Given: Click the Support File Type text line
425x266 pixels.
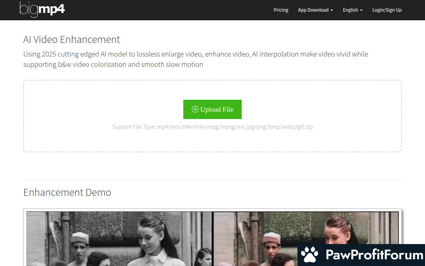Looking at the screenshot, I should [x=212, y=127].
